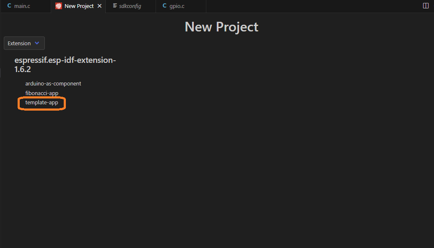Screen dimensions: 434x248
Task: Click the large New Project page title
Action: [x=221, y=27]
